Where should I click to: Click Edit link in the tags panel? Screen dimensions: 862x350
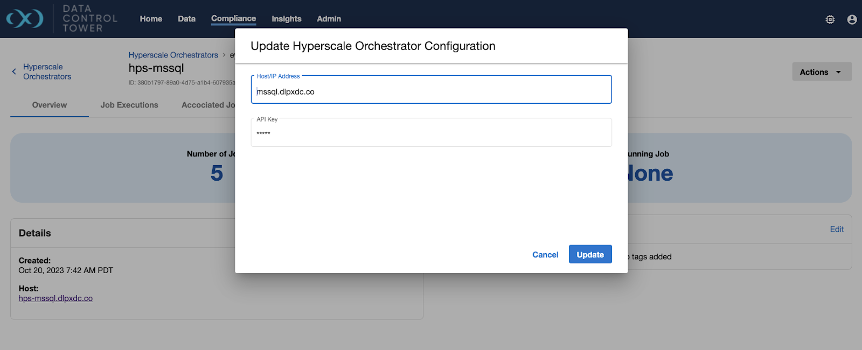836,229
